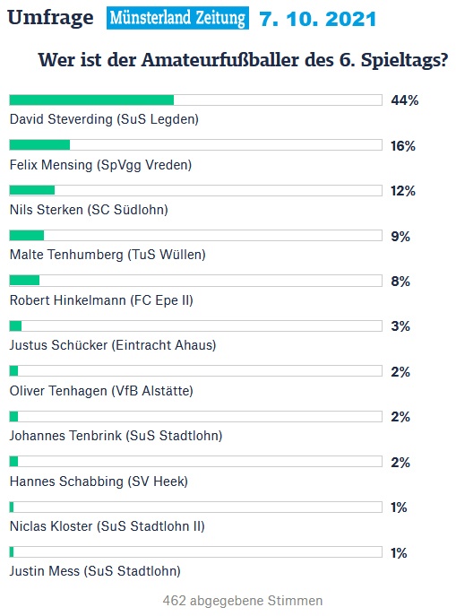
Task: Click the Oliver Tenhagen (VfB Alstätte) label
Action: click(101, 391)
